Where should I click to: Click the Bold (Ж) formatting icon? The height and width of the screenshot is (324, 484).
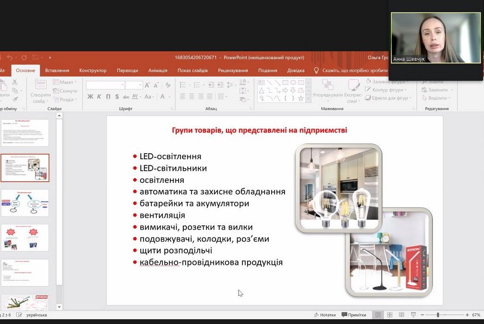[x=90, y=97]
